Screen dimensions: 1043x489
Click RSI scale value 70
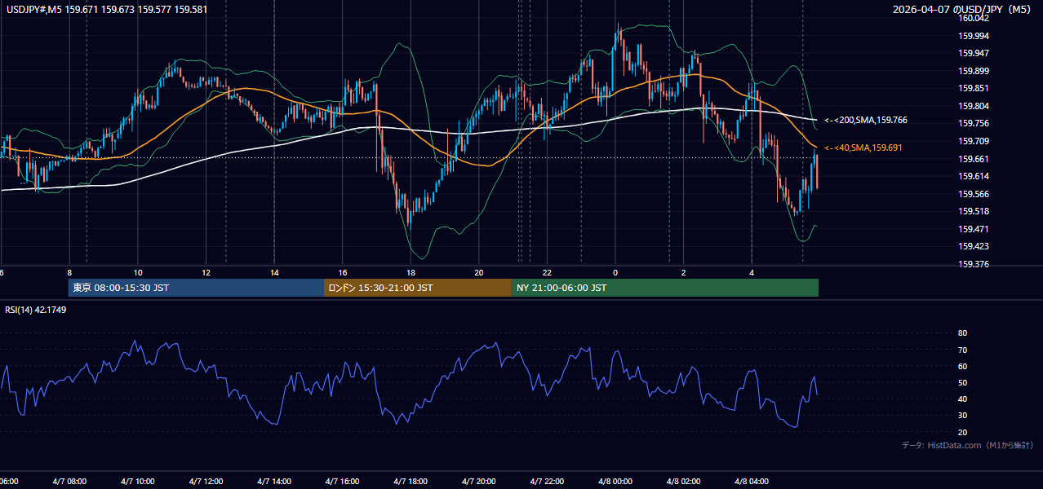pos(962,350)
